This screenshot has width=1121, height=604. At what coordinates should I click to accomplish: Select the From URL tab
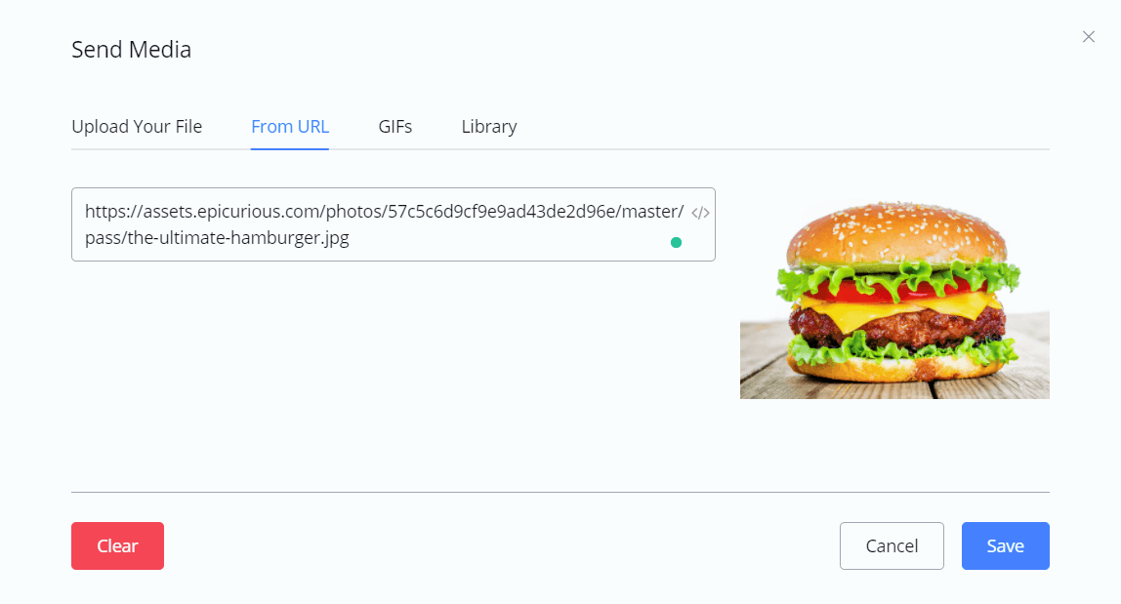pyautogui.click(x=290, y=127)
